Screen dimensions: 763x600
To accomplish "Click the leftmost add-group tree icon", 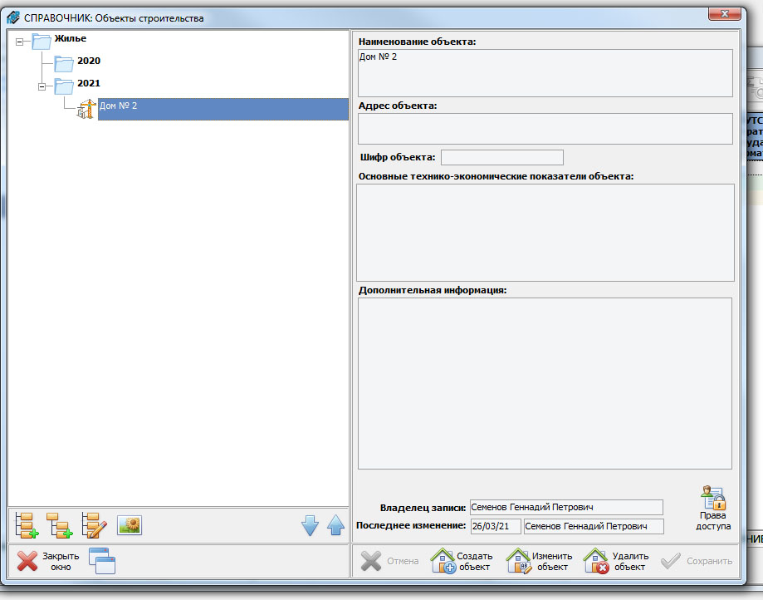I will click(27, 525).
